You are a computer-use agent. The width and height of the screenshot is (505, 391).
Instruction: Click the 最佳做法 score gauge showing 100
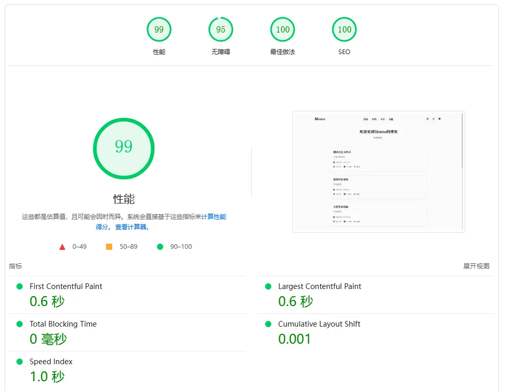click(x=282, y=29)
